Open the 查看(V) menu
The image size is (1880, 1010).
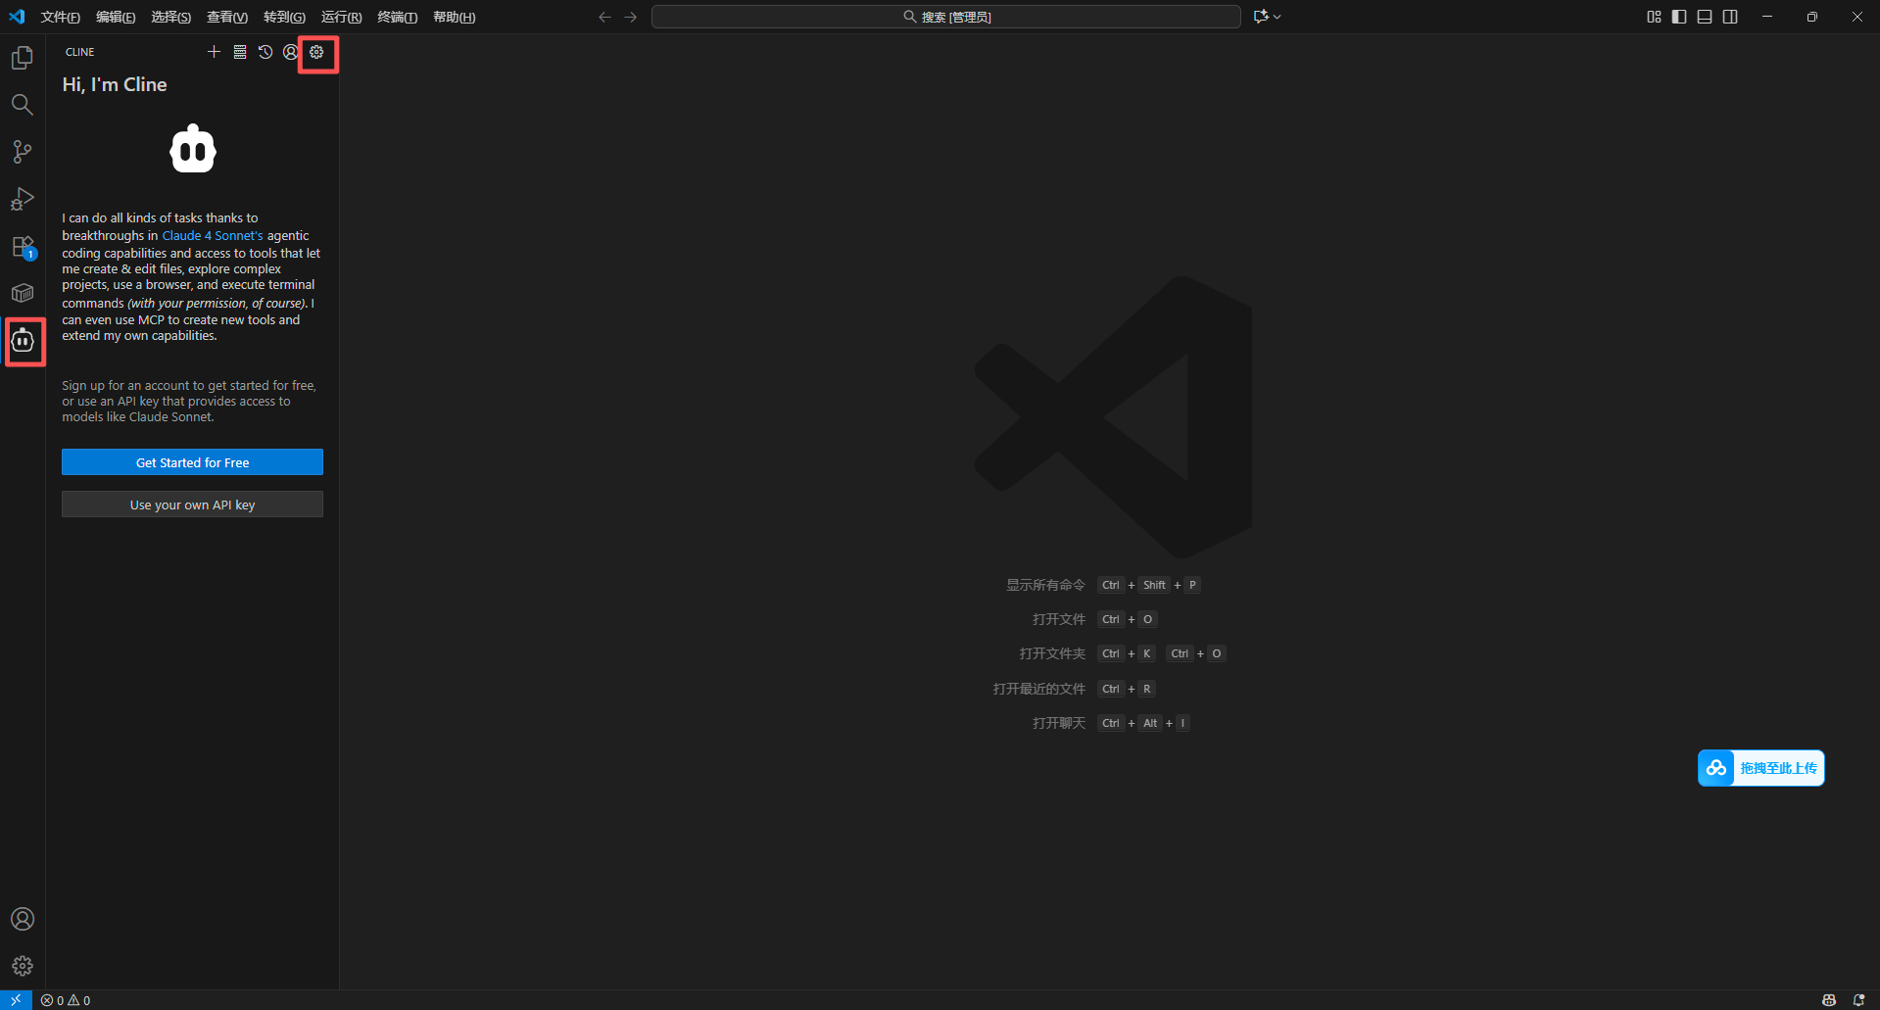[x=227, y=17]
